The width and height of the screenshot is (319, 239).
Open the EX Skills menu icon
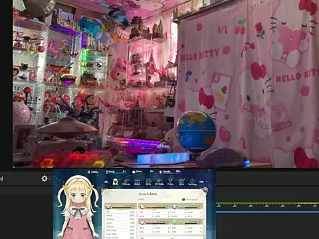click(x=159, y=182)
